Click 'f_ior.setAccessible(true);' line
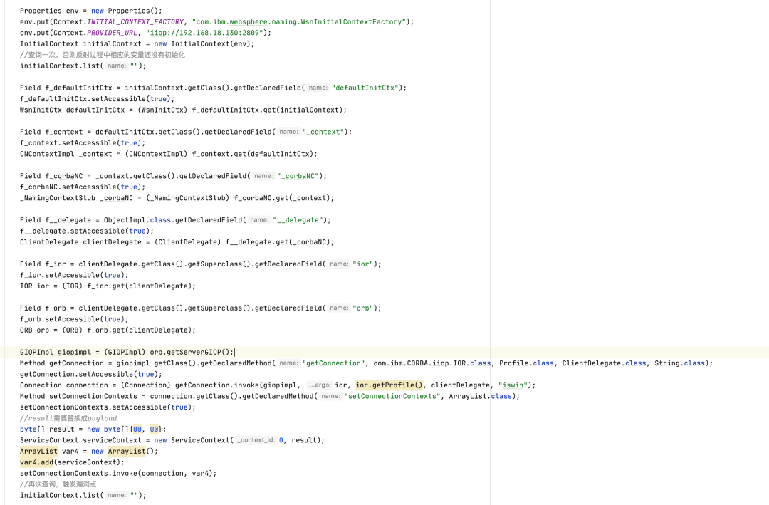Viewport: 769px width, 505px height. pyautogui.click(x=74, y=276)
